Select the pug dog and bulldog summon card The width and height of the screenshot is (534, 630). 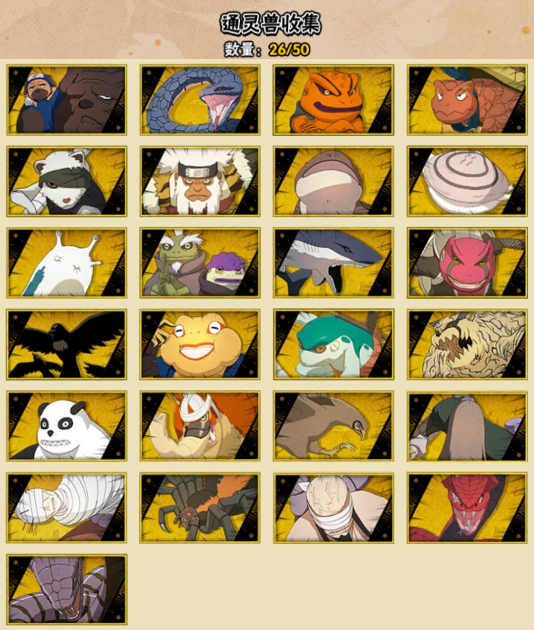click(67, 100)
